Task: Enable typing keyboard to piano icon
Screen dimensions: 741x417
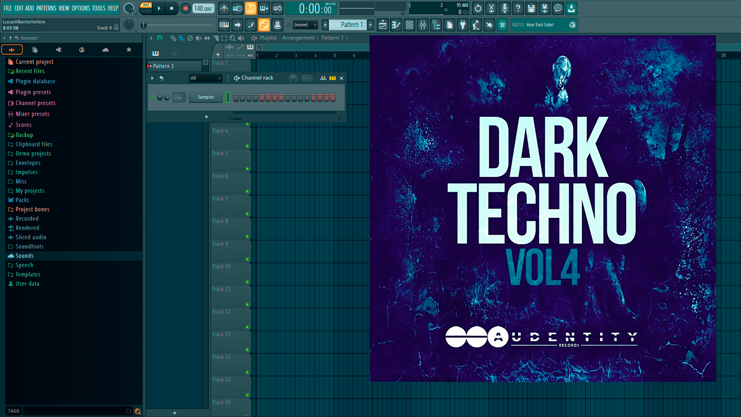Action: (x=224, y=24)
